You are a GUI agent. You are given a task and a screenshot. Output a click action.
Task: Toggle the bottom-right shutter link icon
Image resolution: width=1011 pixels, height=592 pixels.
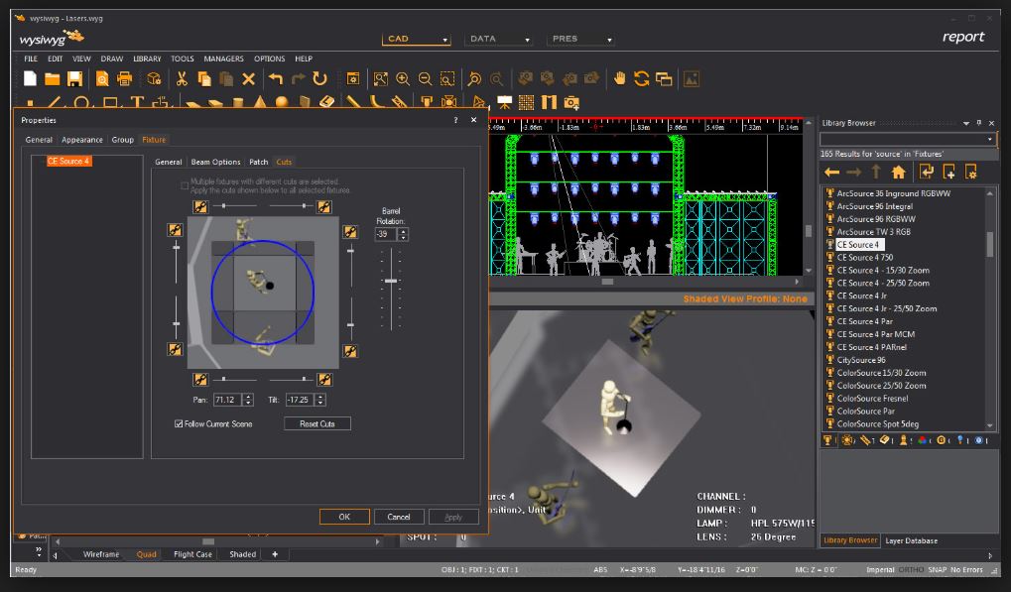324,380
